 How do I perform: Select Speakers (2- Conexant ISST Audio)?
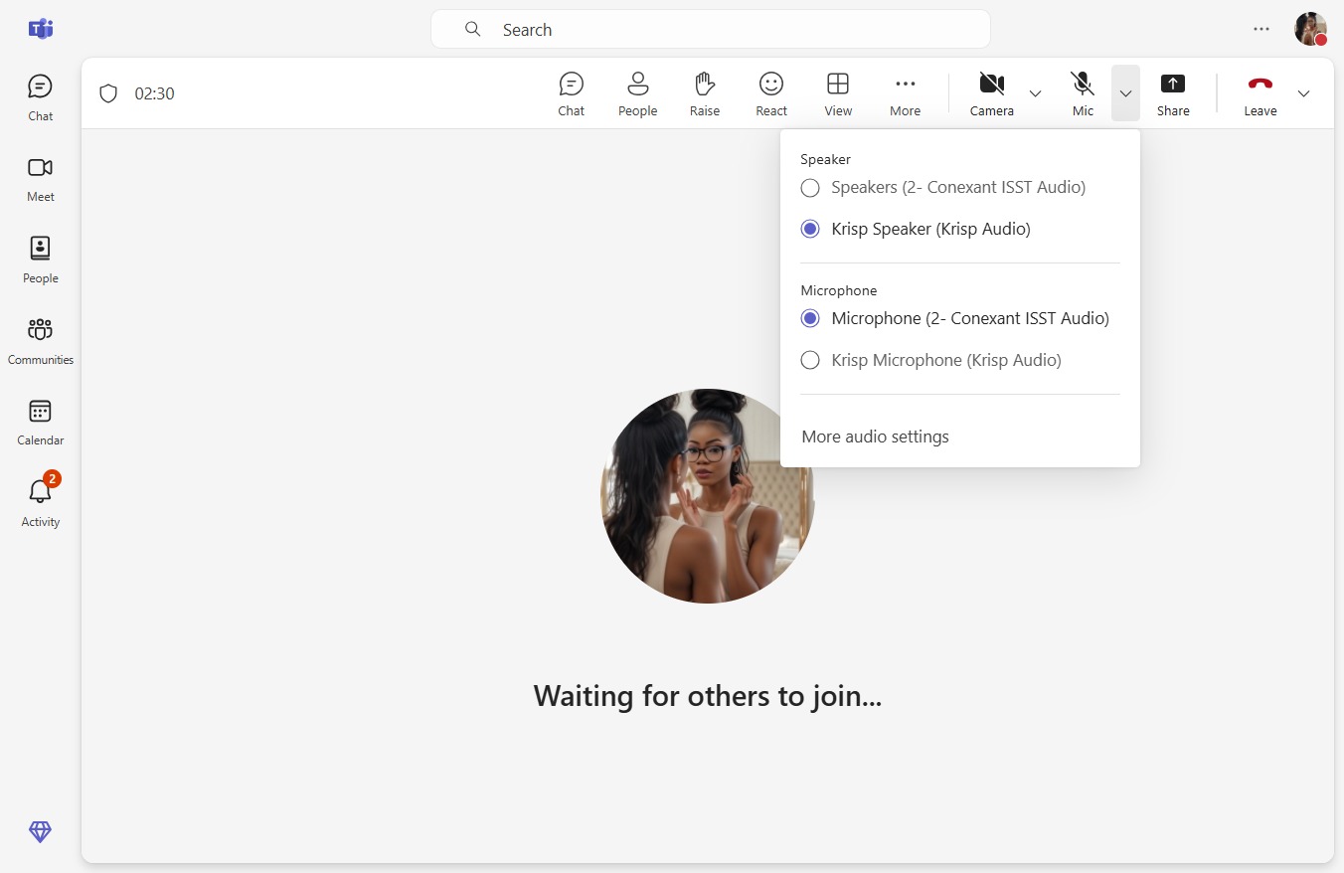943,187
